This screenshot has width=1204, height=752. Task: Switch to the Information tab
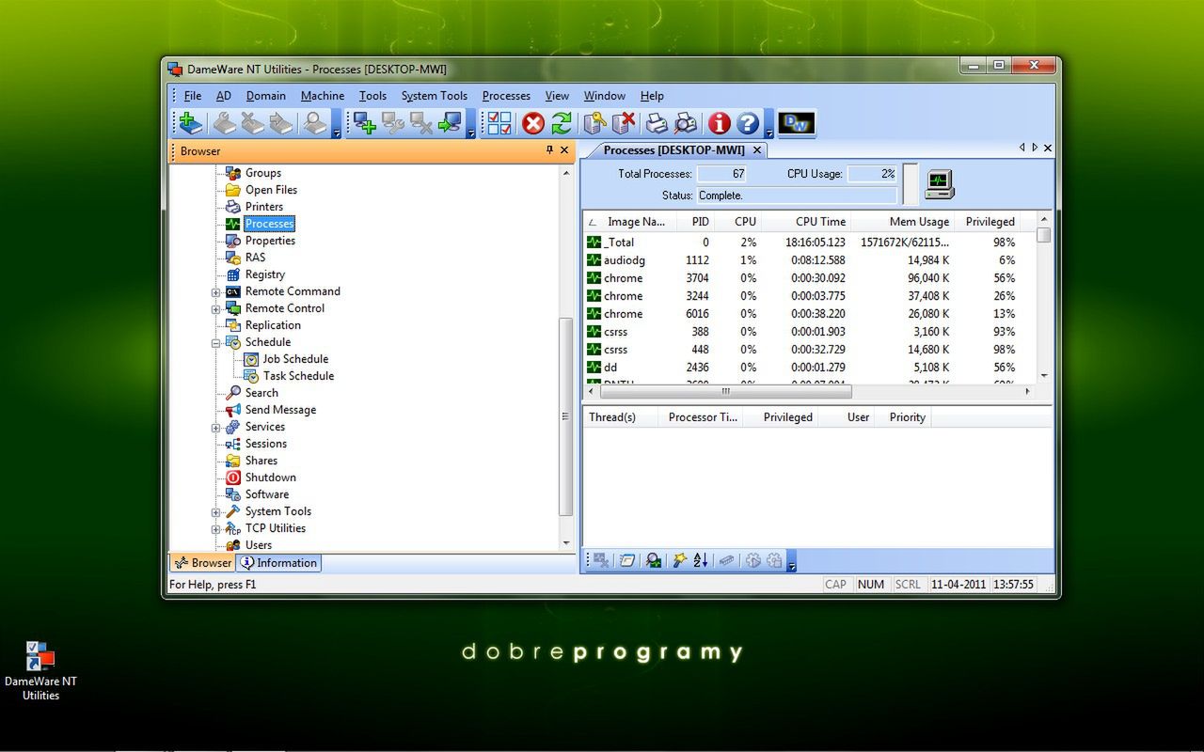278,563
